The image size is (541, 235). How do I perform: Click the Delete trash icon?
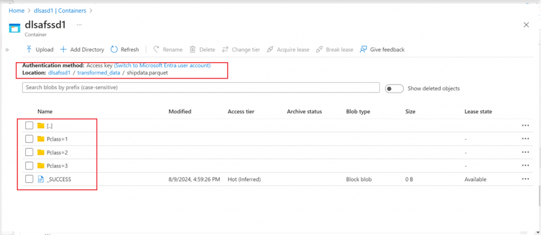pyautogui.click(x=193, y=50)
